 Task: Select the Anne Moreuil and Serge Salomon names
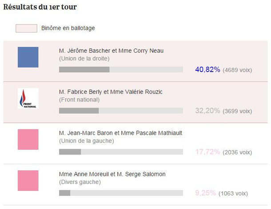(112, 174)
